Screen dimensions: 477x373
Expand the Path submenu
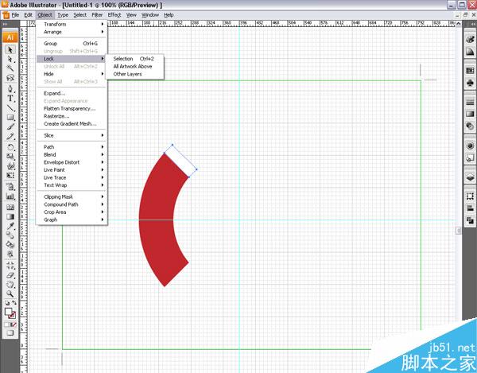[72, 147]
